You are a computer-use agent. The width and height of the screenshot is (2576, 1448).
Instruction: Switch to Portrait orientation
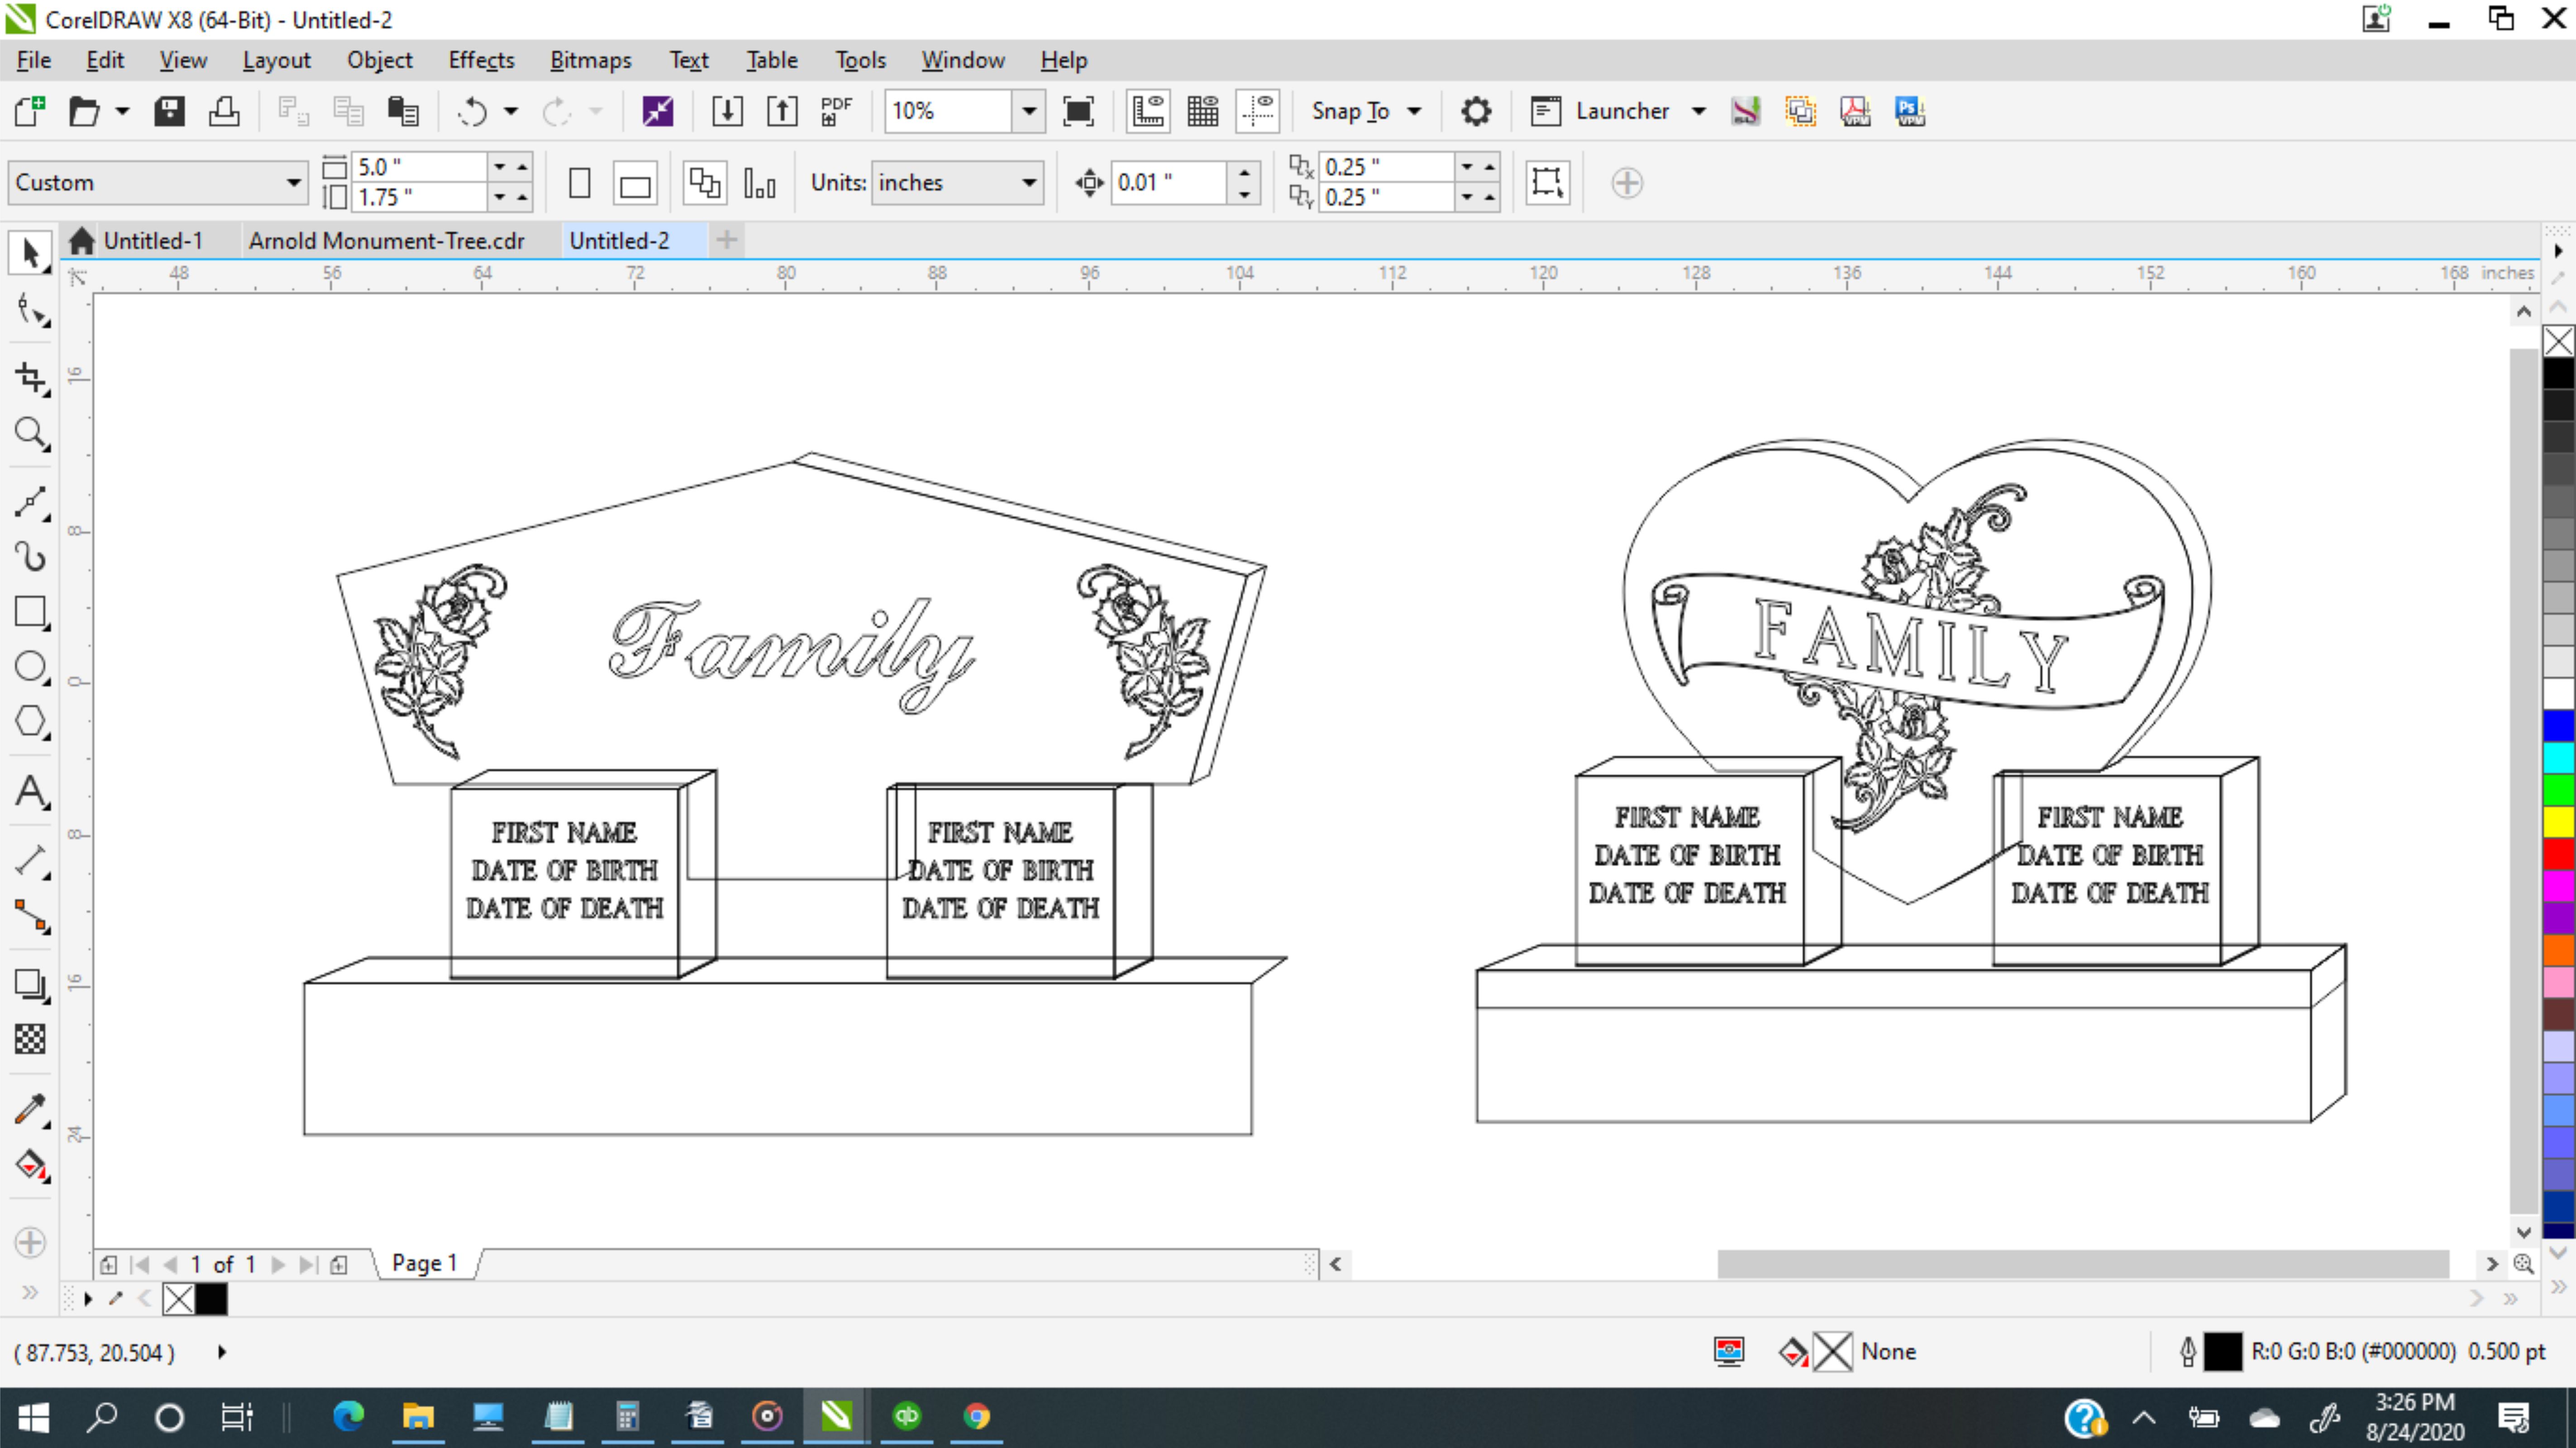[580, 183]
